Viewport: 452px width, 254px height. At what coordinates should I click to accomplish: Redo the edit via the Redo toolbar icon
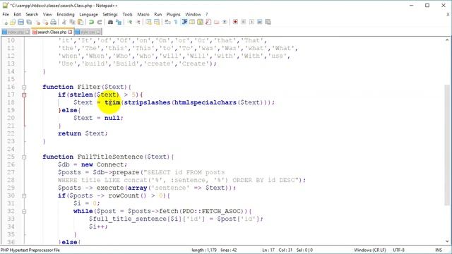pyautogui.click(x=100, y=22)
